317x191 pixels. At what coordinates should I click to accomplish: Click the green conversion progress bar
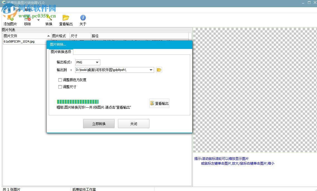[78, 102]
